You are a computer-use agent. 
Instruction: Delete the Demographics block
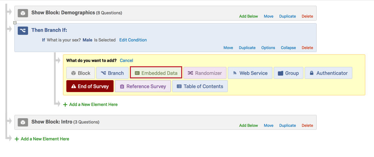click(x=307, y=16)
